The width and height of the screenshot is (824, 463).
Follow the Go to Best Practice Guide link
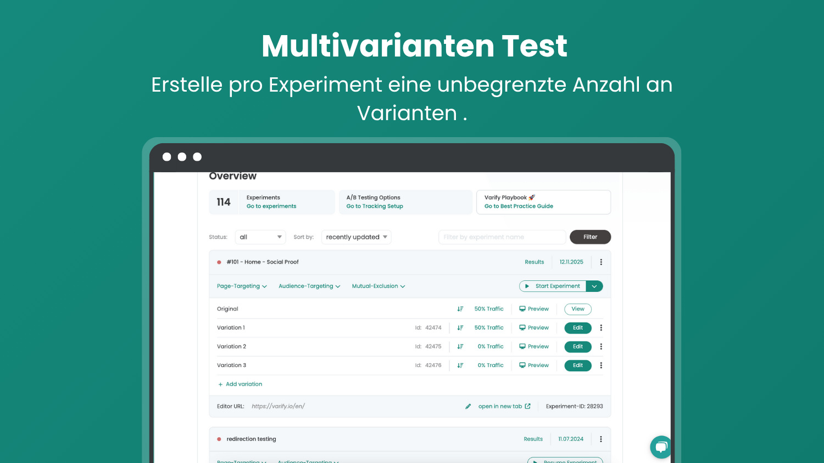click(x=519, y=206)
